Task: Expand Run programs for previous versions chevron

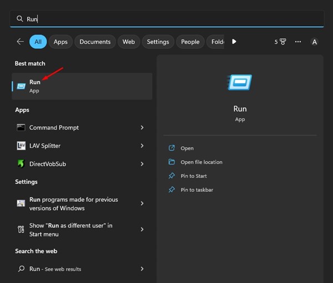Action: 142,203
